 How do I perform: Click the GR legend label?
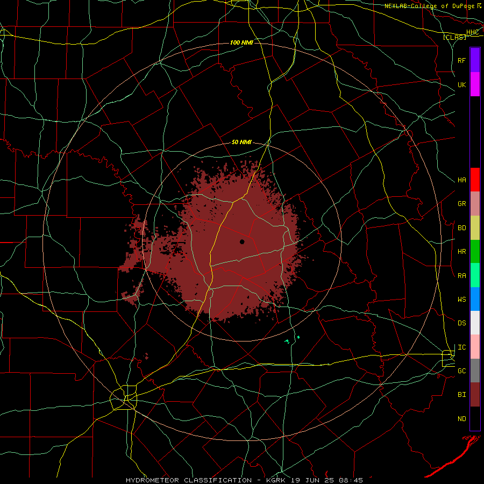click(x=461, y=204)
